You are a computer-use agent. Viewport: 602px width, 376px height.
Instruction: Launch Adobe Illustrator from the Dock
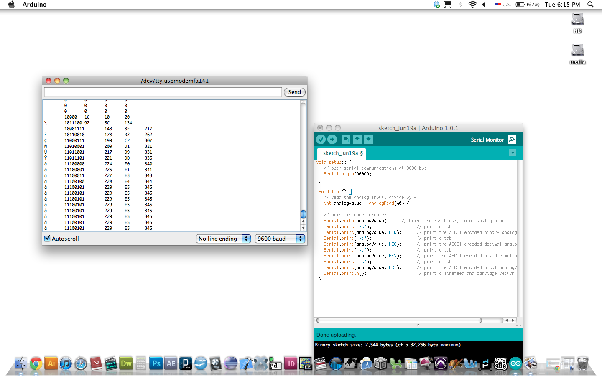point(51,363)
